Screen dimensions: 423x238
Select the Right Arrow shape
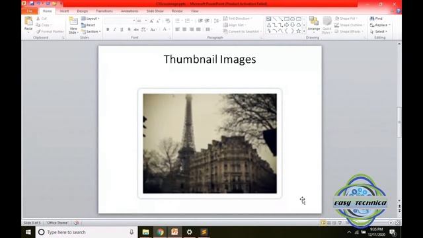point(286,25)
